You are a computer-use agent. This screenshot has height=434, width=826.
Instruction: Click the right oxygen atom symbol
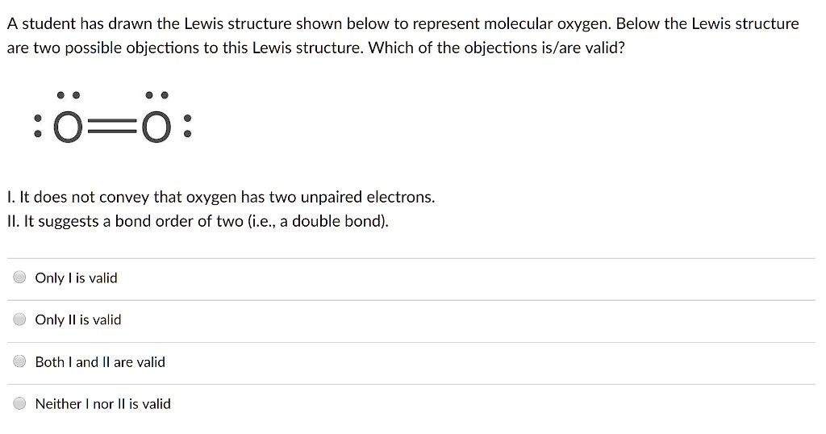coord(157,128)
